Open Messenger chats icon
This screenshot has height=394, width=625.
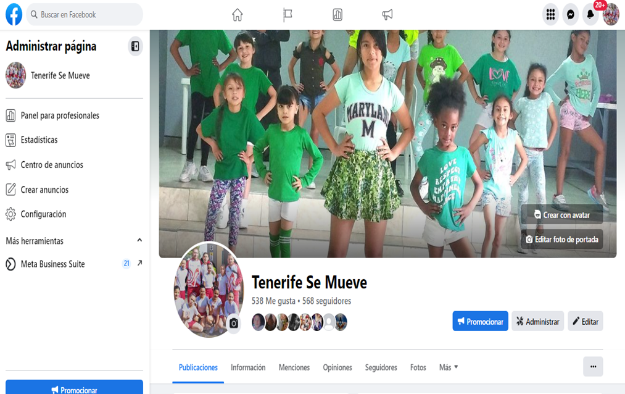point(570,14)
